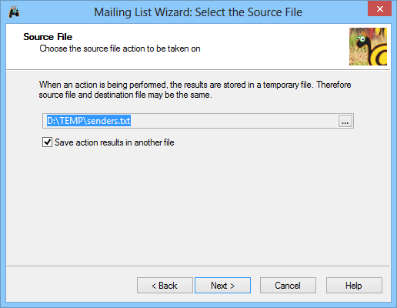This screenshot has height=308, width=397.
Task: Click the horizontal separator above the buttons
Action: pos(198,266)
